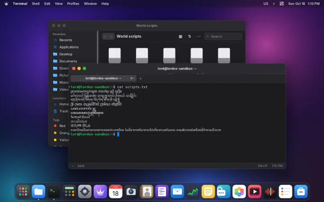Select the first file thumbnail in World scripts

click(x=115, y=56)
